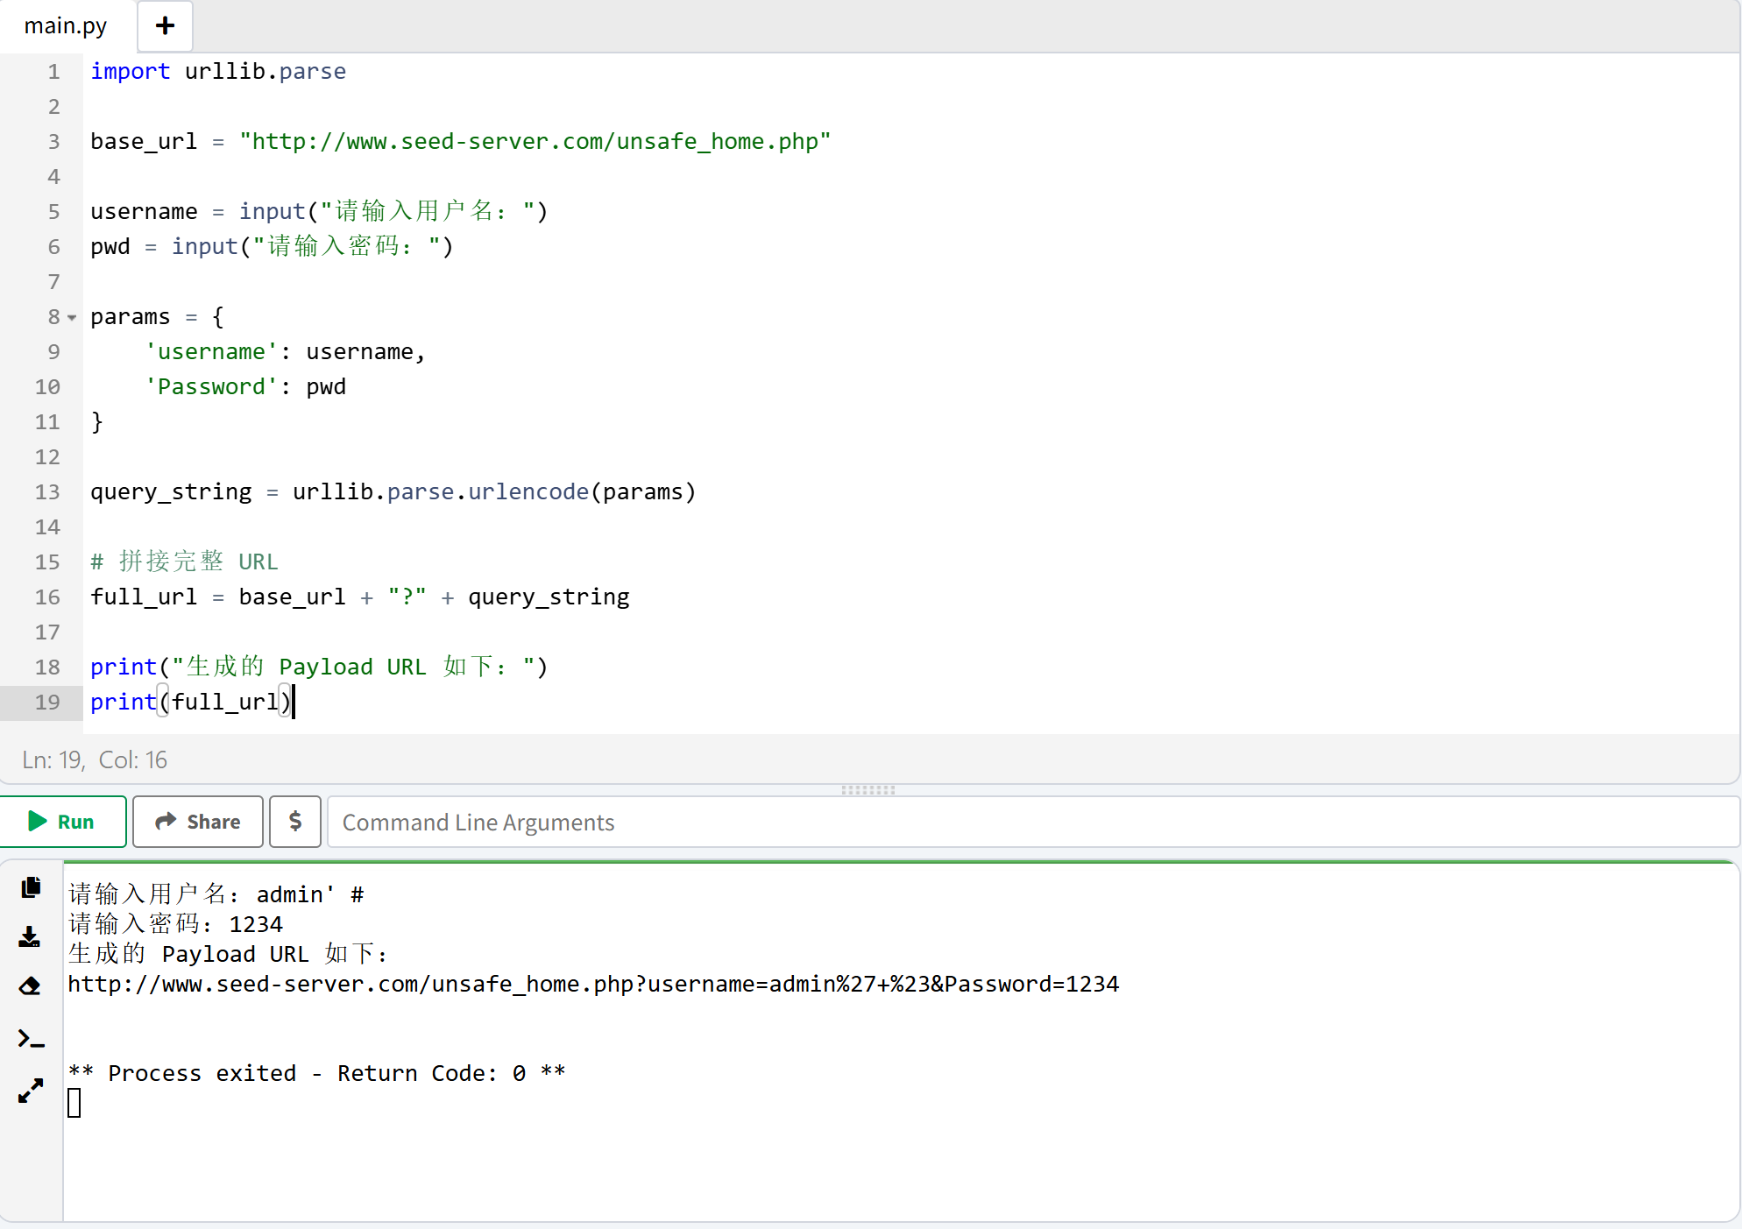Click line number 19 in the editor gutter

(x=46, y=702)
